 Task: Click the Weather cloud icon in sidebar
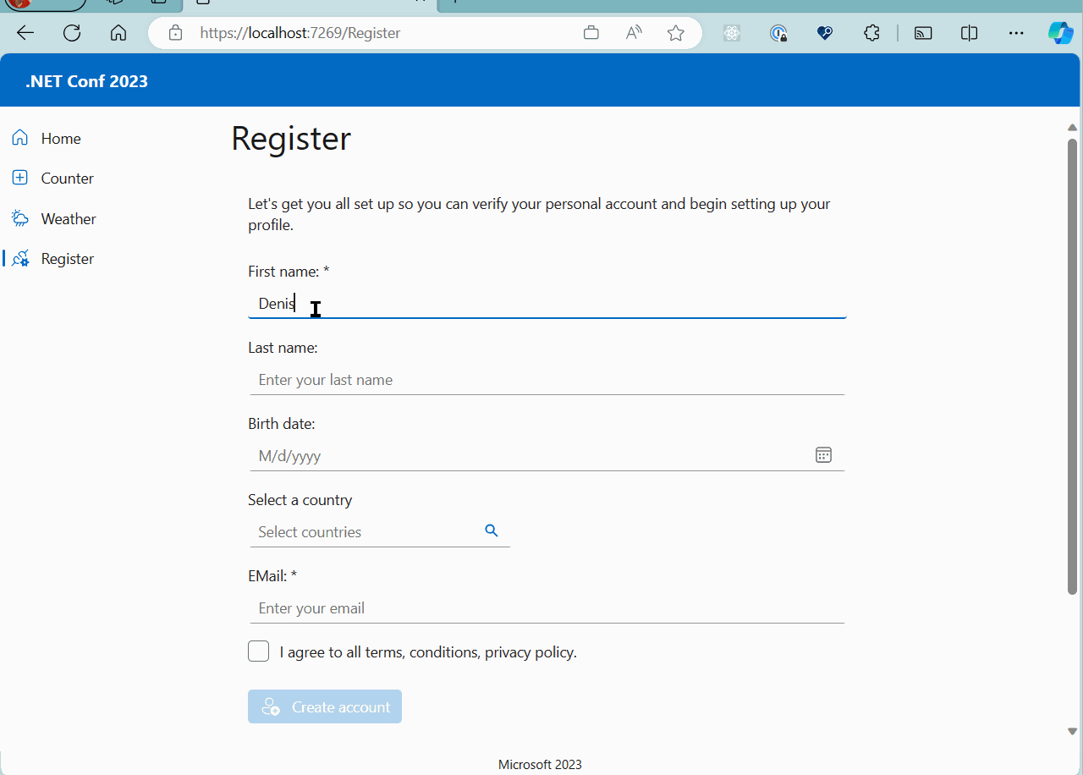coord(20,218)
